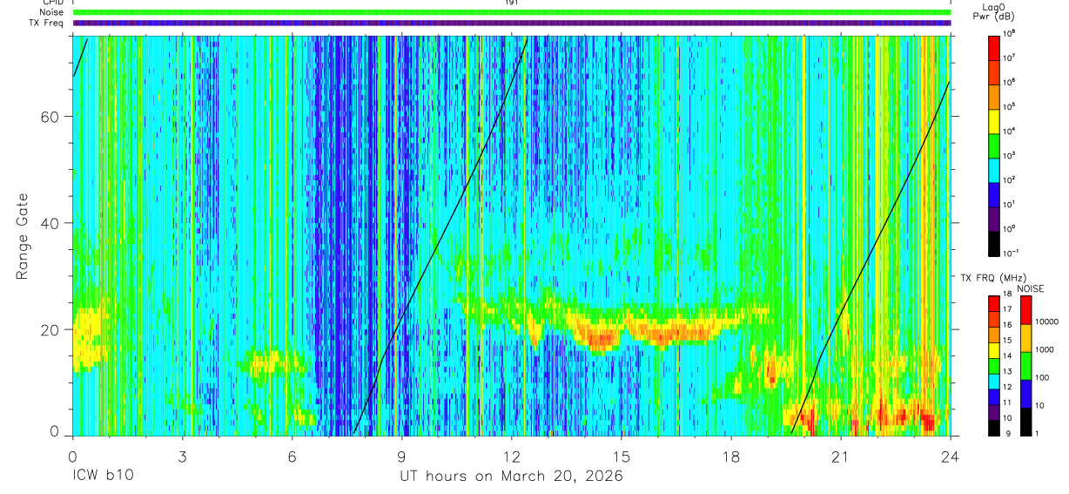
Task: Click the '12' tick on the UT hours axis
Action: tap(512, 457)
